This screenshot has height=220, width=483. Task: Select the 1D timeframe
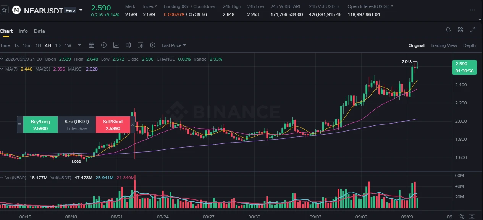[58, 45]
